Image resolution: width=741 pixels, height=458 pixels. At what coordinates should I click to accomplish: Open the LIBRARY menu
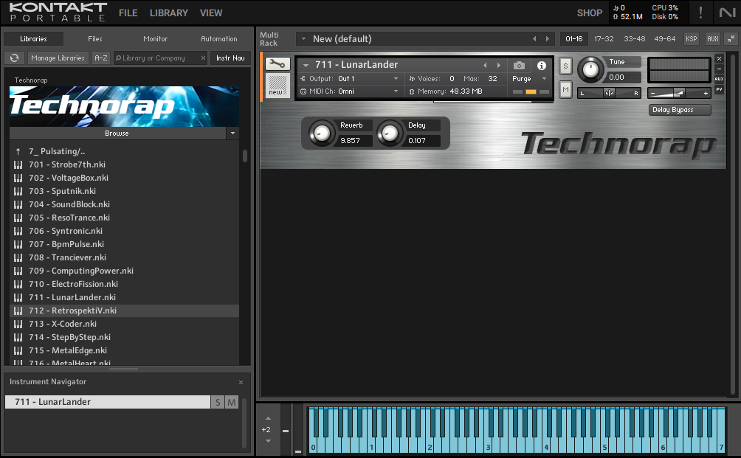coord(169,13)
